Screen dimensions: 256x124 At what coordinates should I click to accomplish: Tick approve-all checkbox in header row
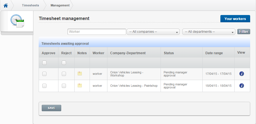point(45,63)
